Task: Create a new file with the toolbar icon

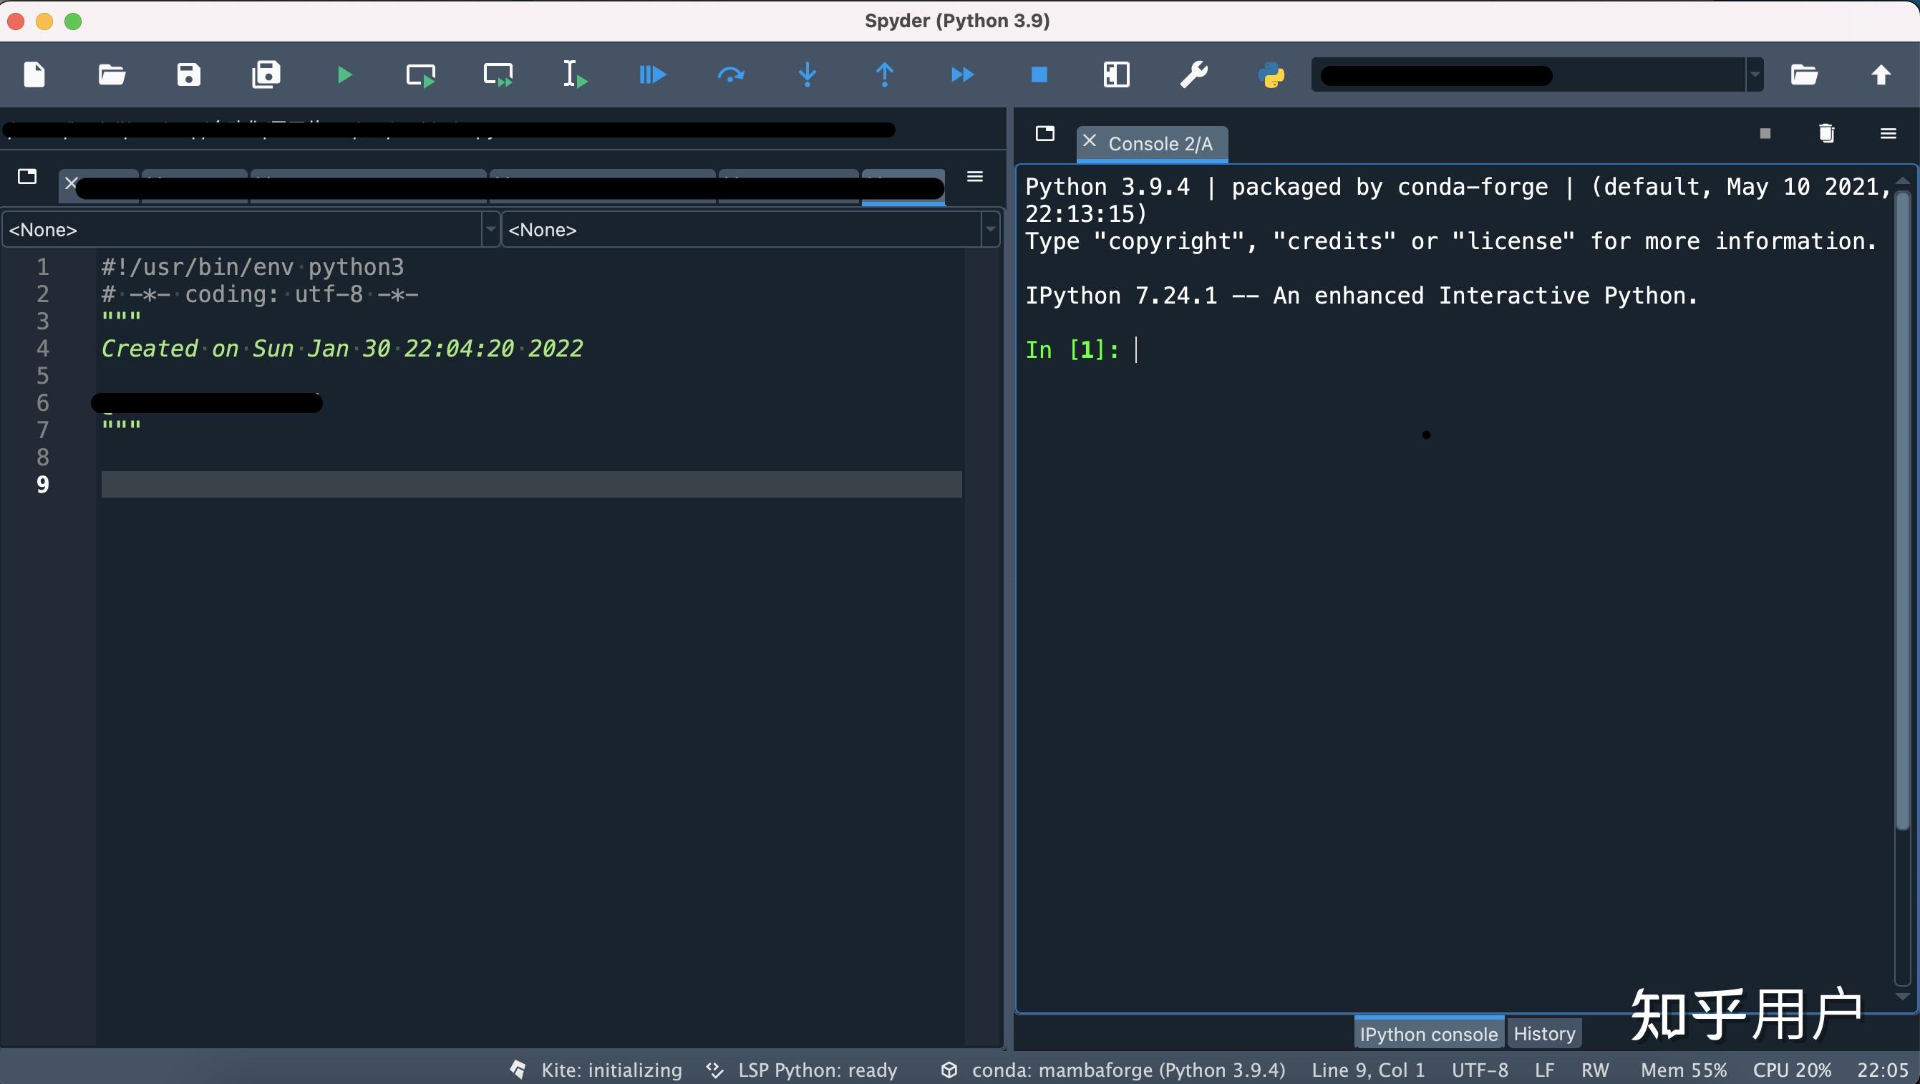Action: (x=34, y=74)
